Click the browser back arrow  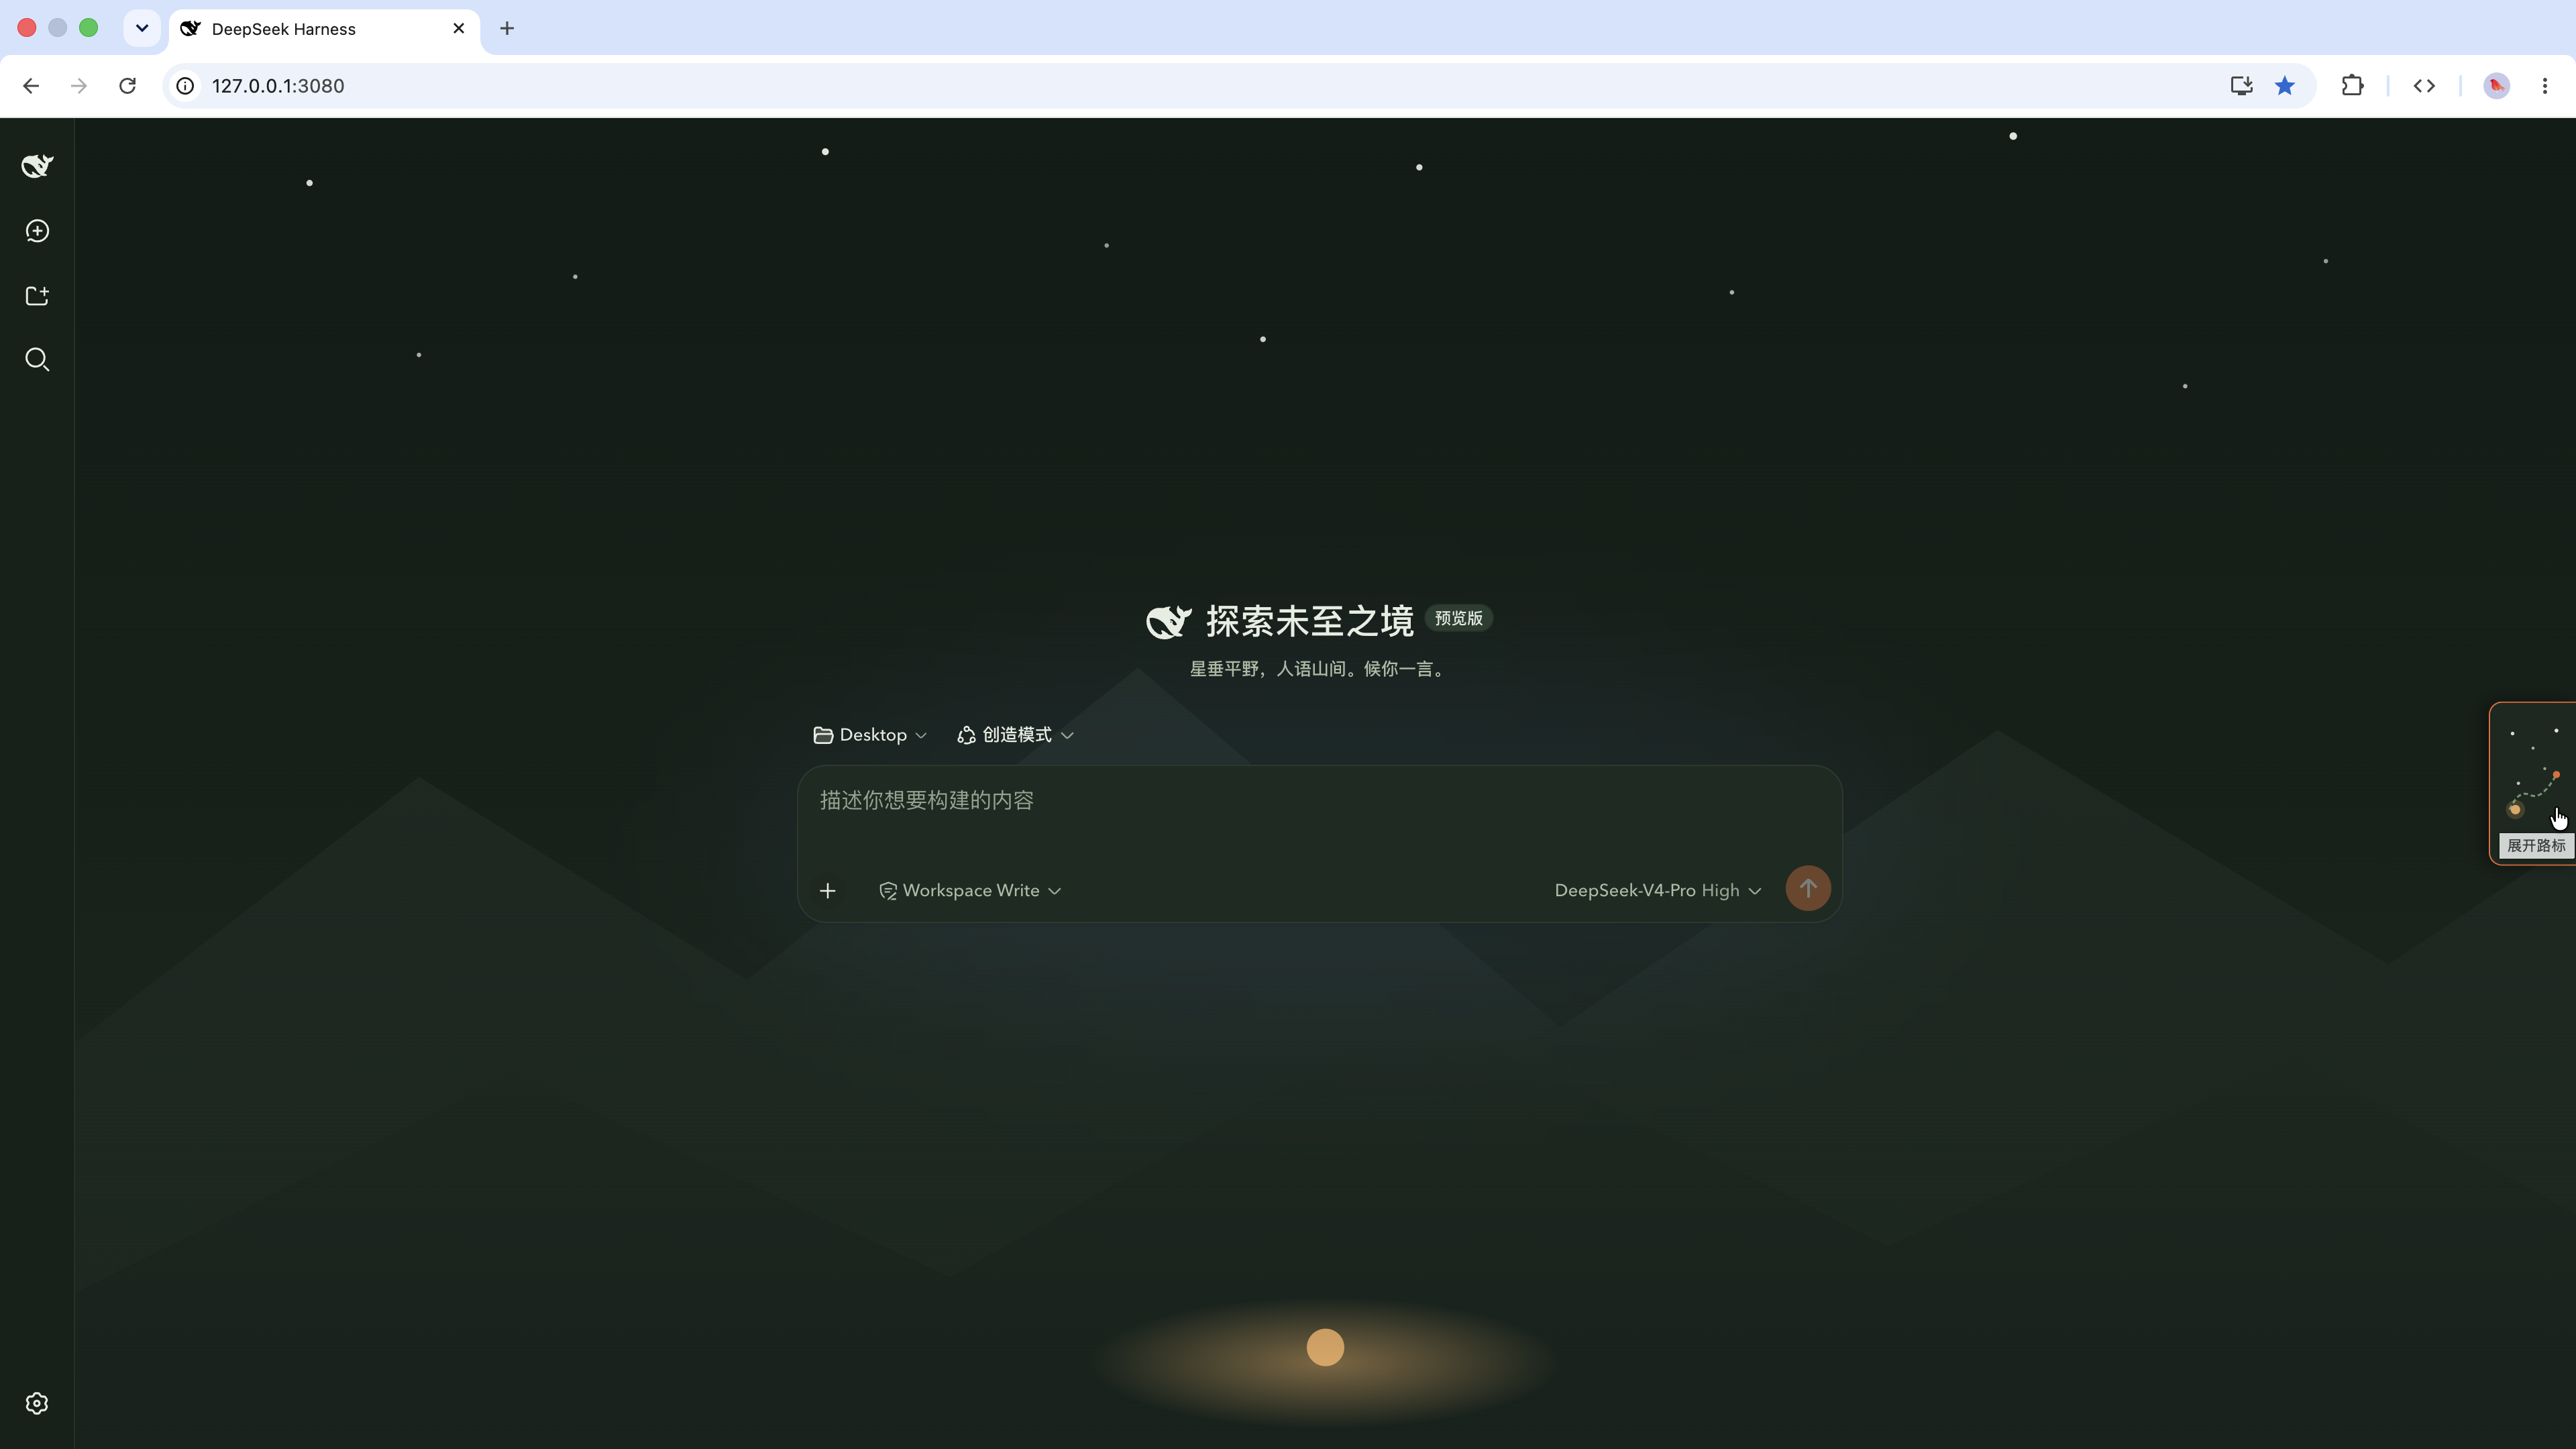coord(31,86)
